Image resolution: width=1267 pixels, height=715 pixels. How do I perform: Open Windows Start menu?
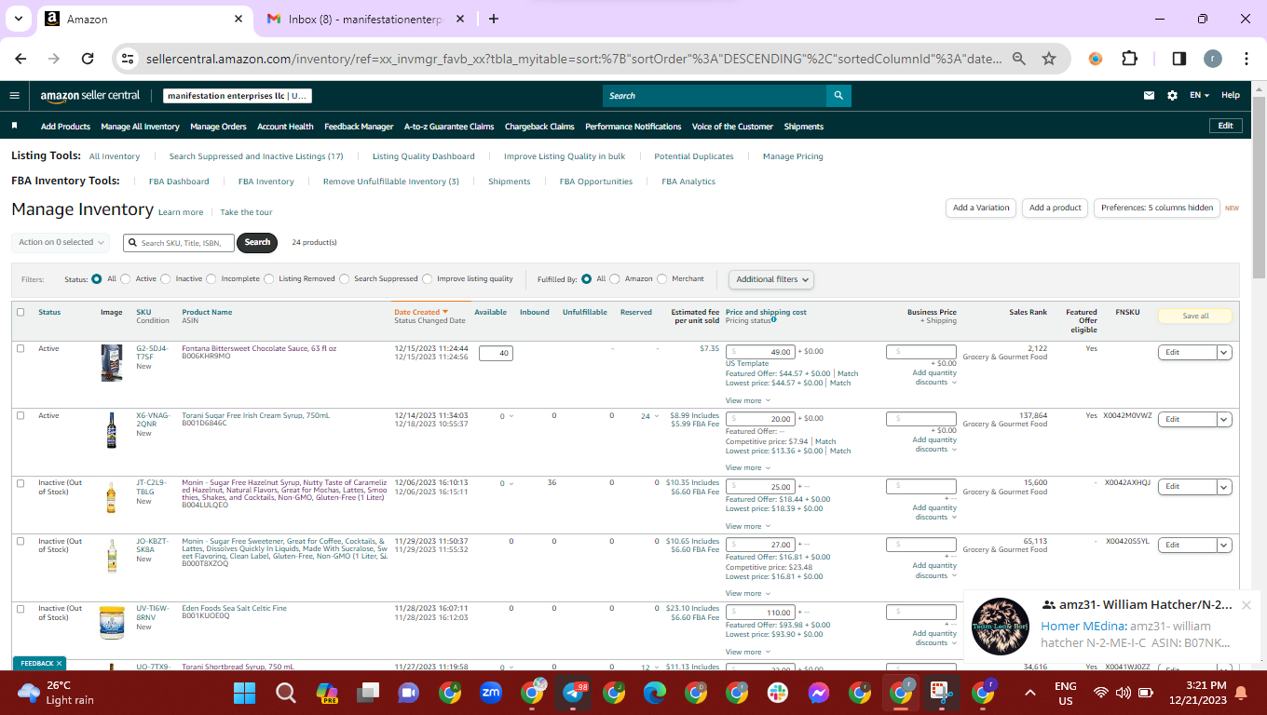[244, 693]
